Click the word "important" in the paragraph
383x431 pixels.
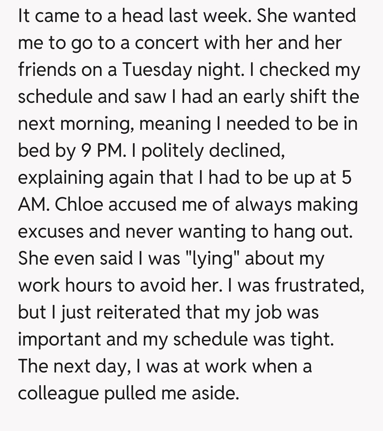click(59, 339)
